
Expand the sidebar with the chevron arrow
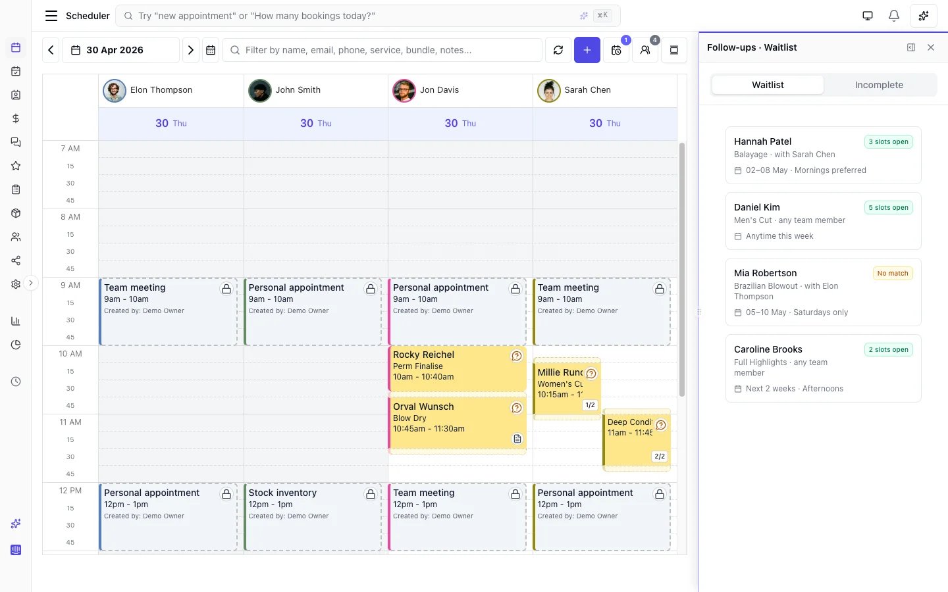[31, 283]
